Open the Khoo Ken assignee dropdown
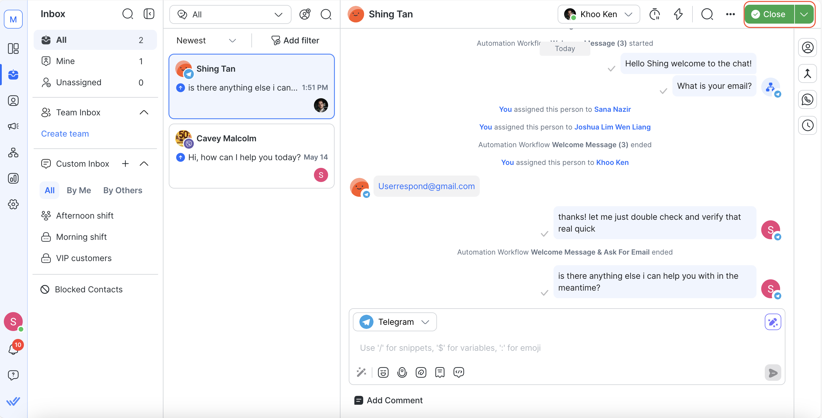822x418 pixels. pos(598,14)
